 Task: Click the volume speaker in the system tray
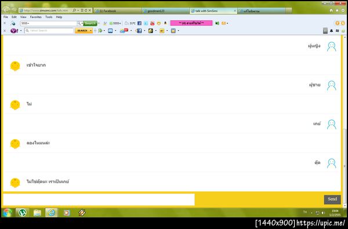(x=323, y=213)
